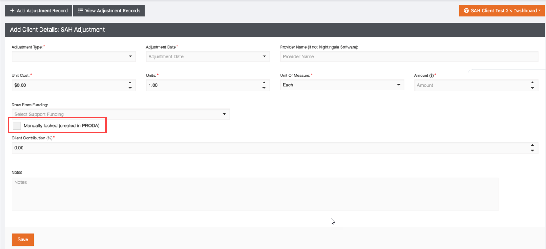Image resolution: width=546 pixels, height=249 pixels.
Task: Increase Client Contribution with up arrow
Action: click(532, 145)
